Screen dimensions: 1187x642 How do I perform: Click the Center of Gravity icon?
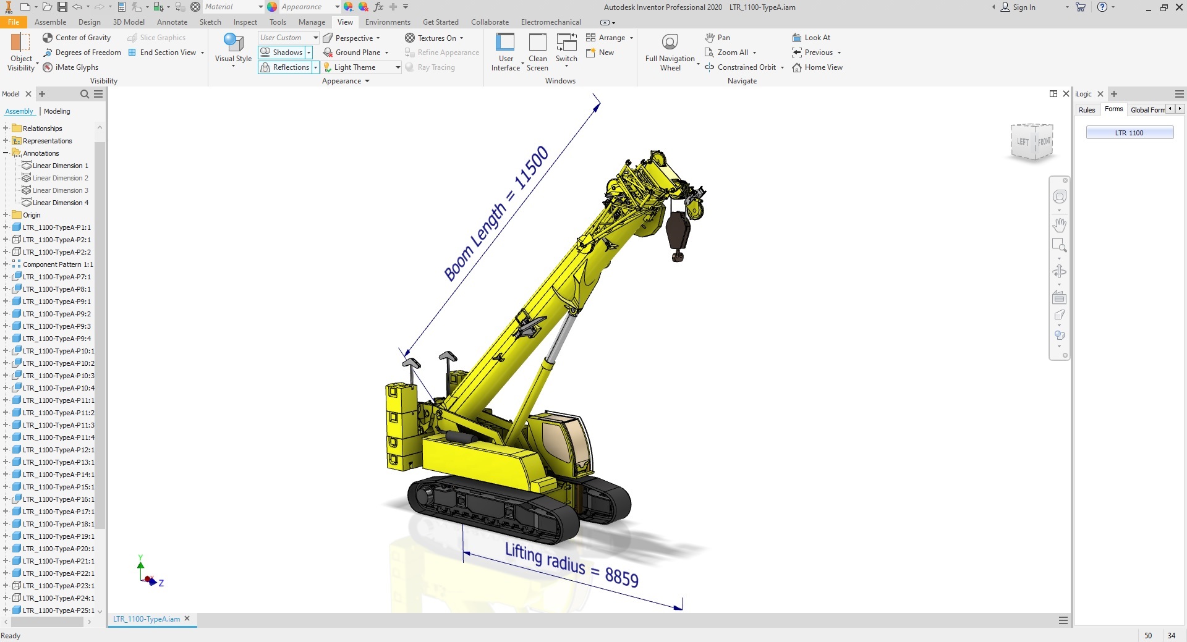(x=48, y=38)
